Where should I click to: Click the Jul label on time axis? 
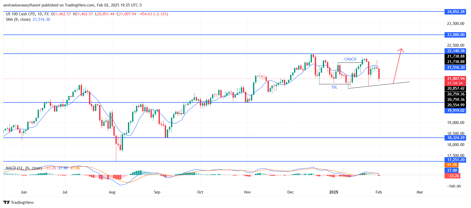[65, 192]
